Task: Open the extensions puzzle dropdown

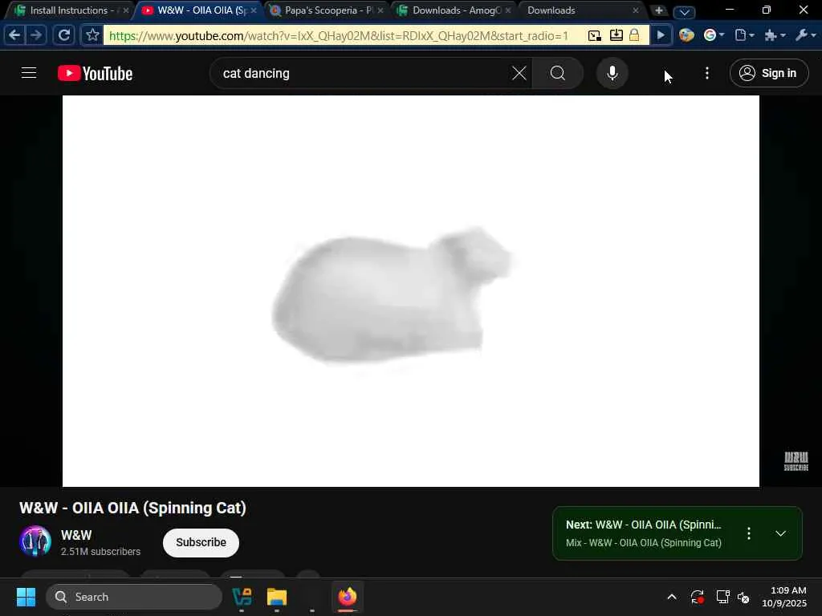Action: tap(775, 35)
